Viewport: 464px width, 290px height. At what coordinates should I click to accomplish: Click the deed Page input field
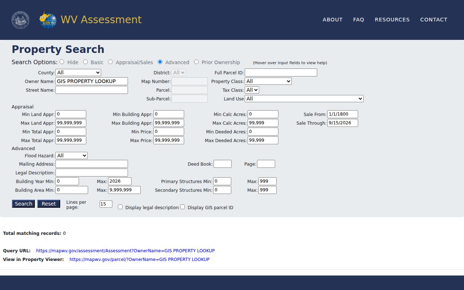[x=266, y=164]
